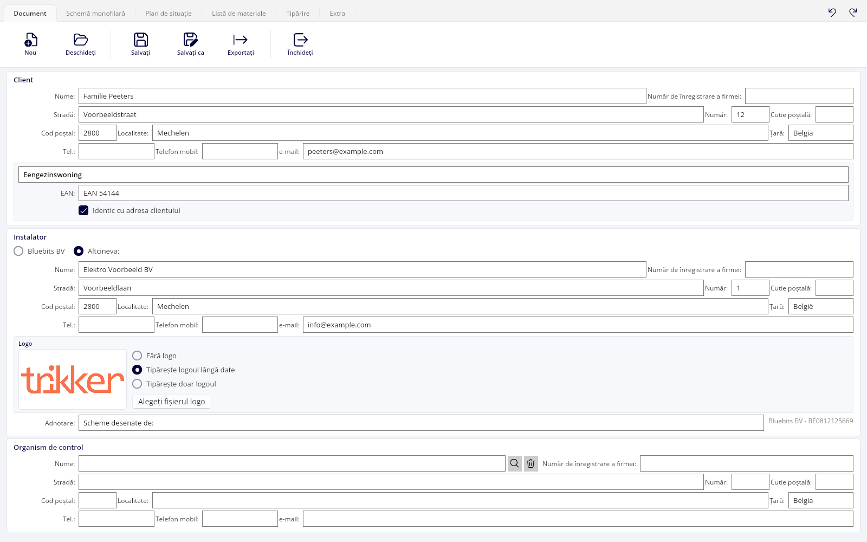Click Organism de control Nume field
The width and height of the screenshot is (867, 542).
coord(292,463)
